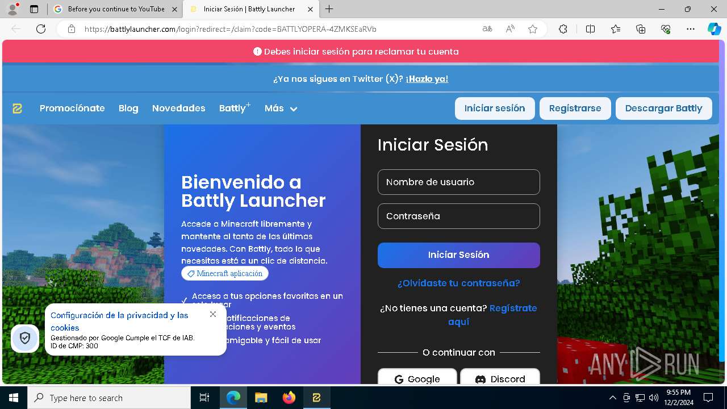Dismiss the privacy and cookies popup
727x409 pixels.
tap(213, 314)
